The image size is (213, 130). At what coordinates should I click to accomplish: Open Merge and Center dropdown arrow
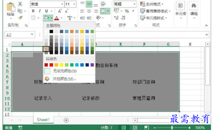tap(108, 11)
